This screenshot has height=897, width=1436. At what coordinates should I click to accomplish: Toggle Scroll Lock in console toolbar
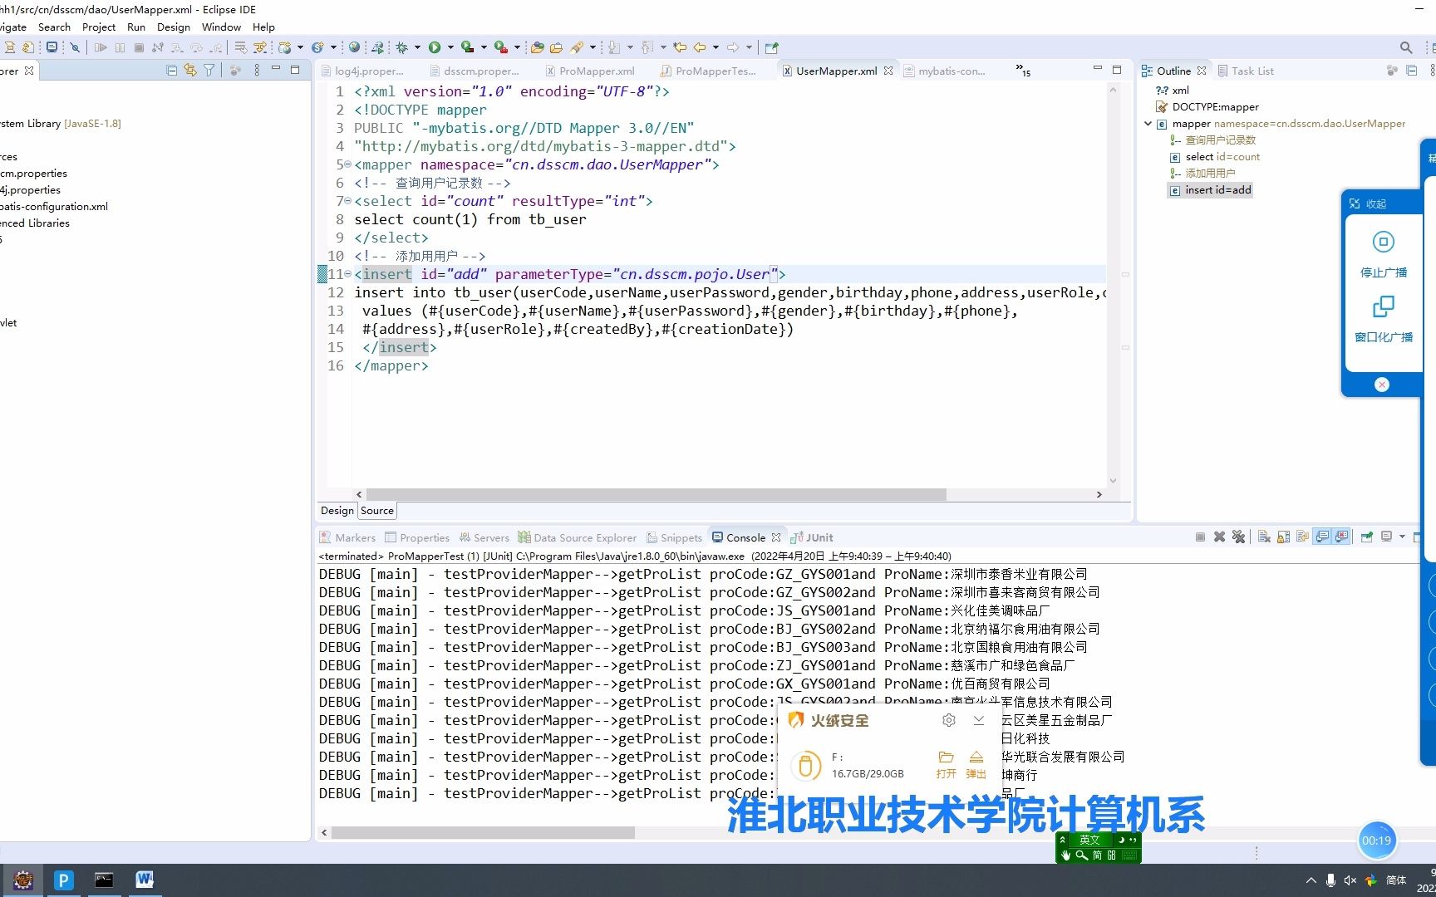pyautogui.click(x=1283, y=537)
